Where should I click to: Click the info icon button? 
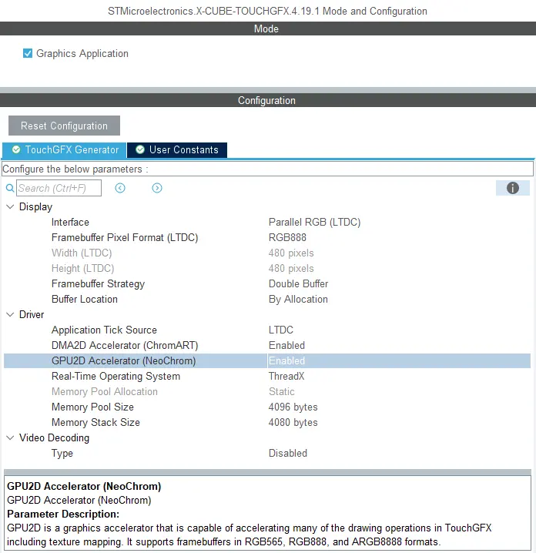tap(513, 188)
